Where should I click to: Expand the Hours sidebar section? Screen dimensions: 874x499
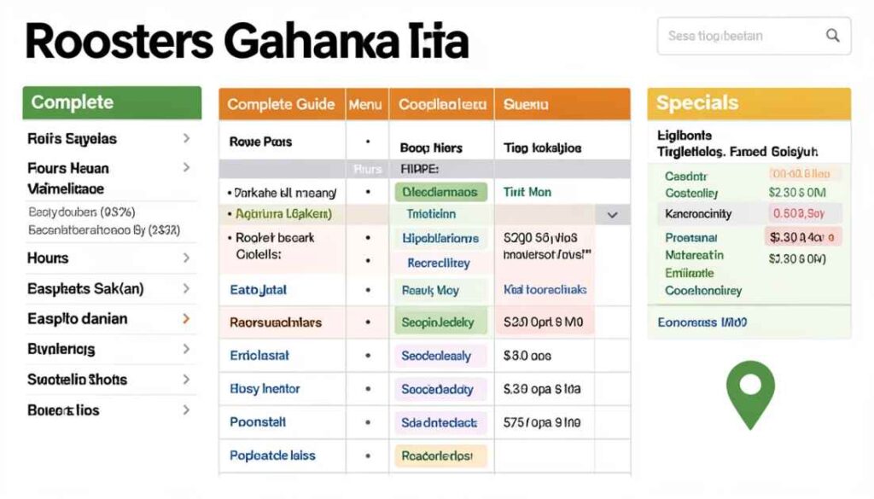186,258
